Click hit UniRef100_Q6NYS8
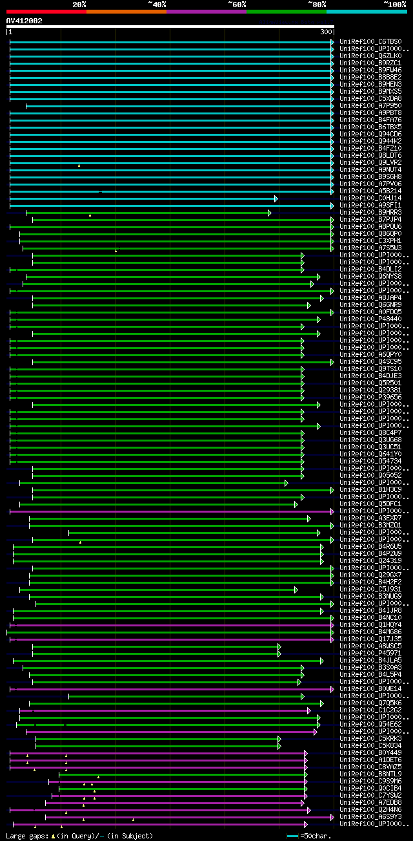 (x=370, y=277)
